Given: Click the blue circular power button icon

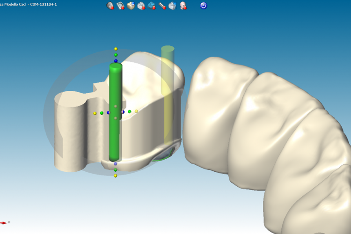Looking at the screenshot, I should click(x=204, y=6).
